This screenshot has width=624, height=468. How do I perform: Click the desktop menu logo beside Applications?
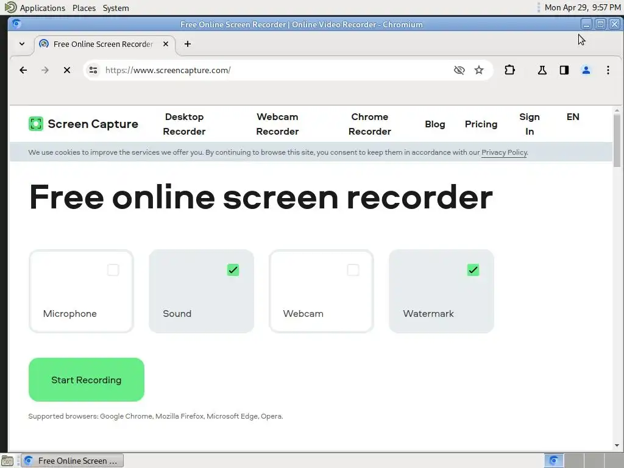[10, 7]
